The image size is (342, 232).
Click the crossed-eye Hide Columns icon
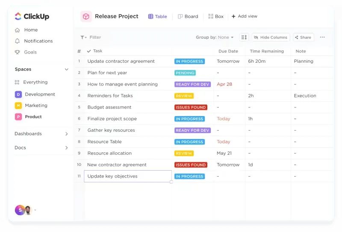(x=256, y=38)
